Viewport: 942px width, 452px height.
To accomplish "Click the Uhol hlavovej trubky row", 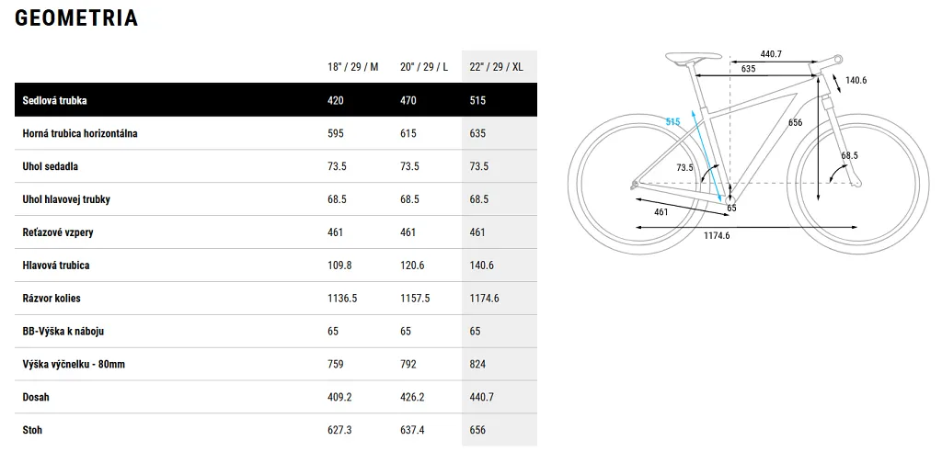I will click(276, 199).
